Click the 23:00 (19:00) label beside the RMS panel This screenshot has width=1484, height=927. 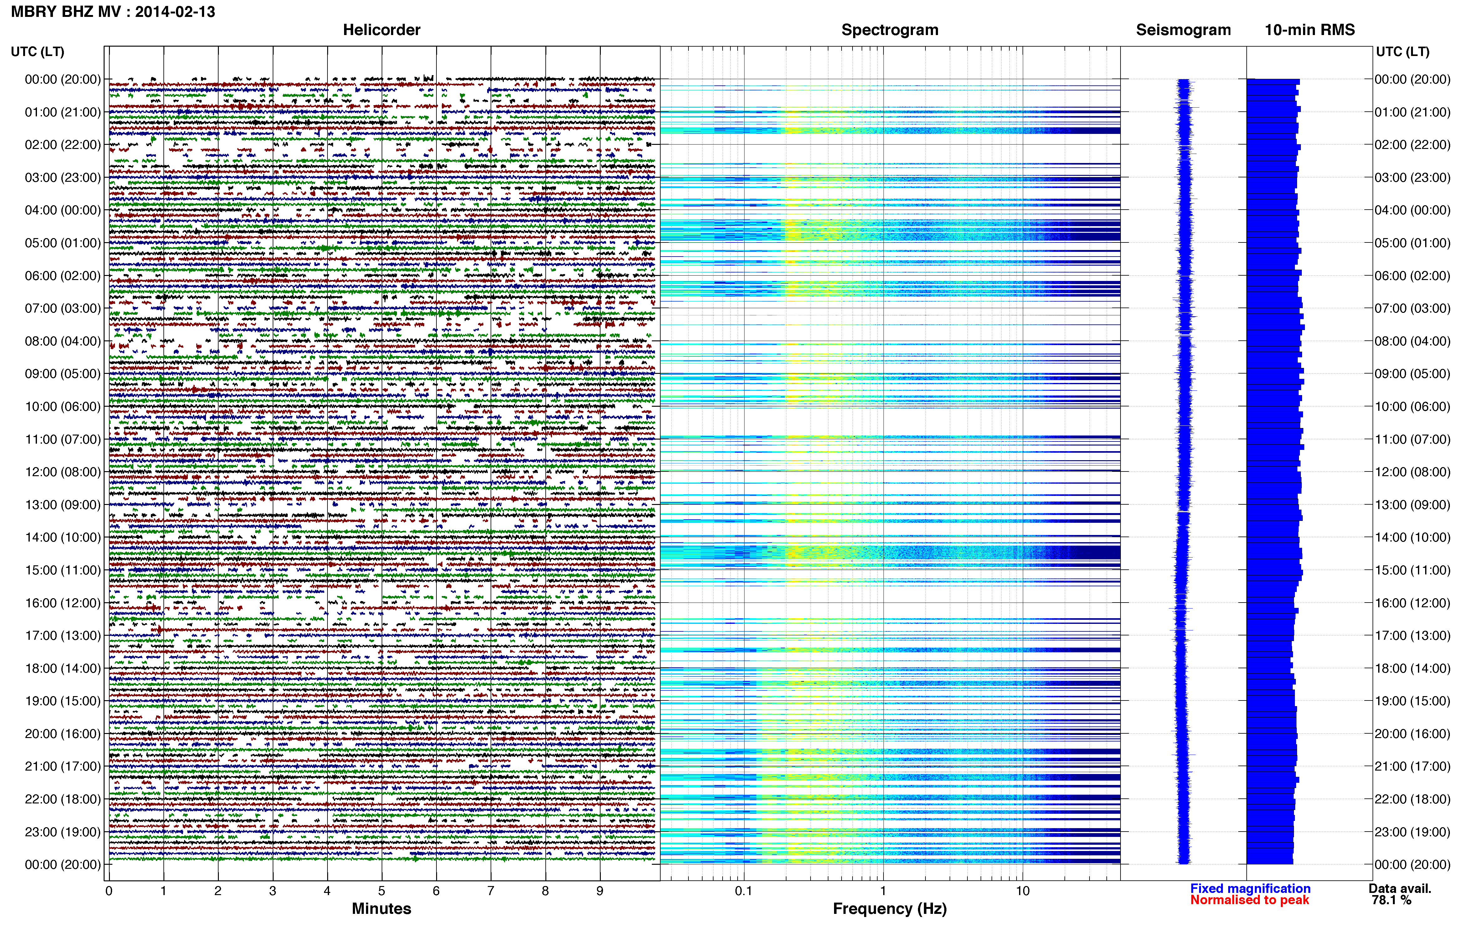(1412, 832)
